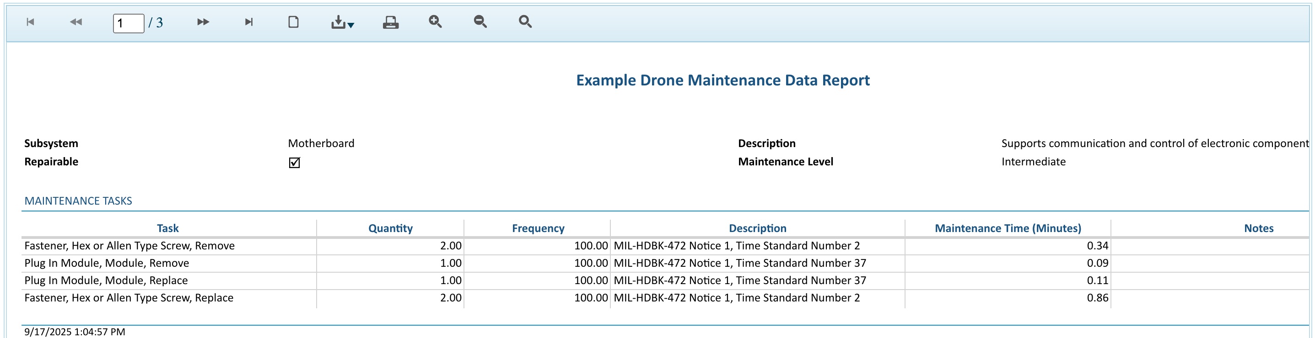Click the MAINTENANCE TASKS section heading
The height and width of the screenshot is (338, 1315).
tap(78, 201)
